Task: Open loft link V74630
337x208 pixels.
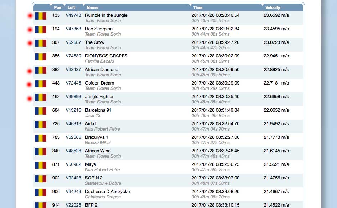Action: tap(73, 56)
